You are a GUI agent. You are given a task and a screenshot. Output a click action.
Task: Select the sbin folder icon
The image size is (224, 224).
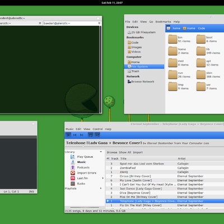click(201, 74)
